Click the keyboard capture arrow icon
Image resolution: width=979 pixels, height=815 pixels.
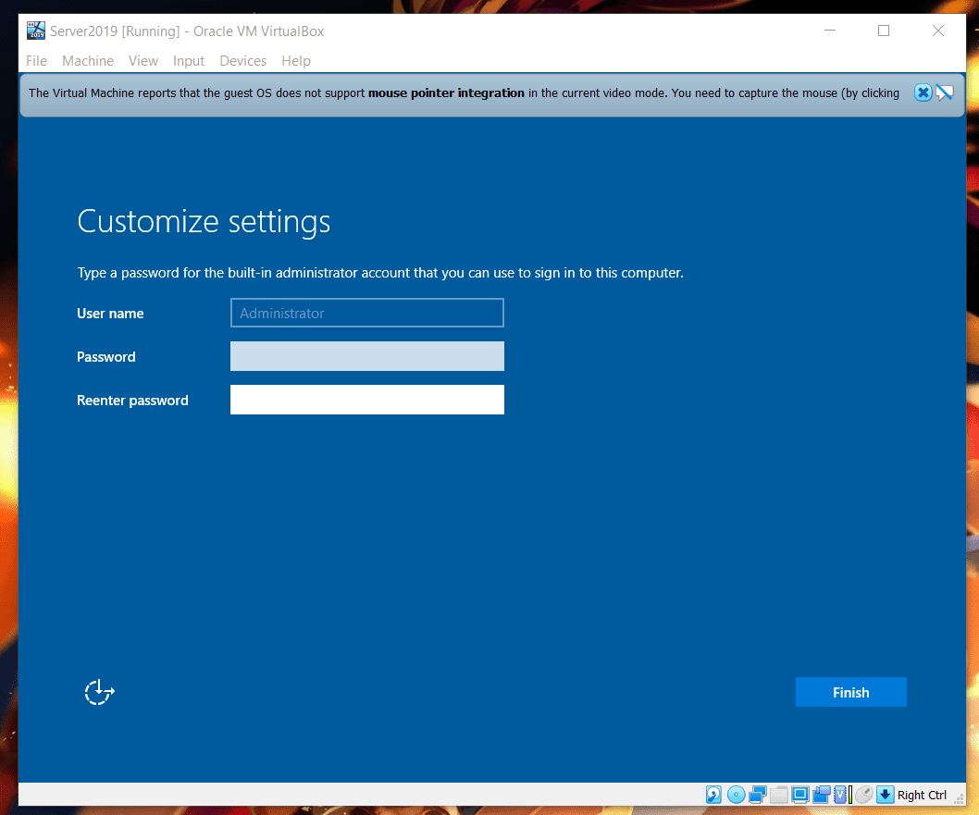[886, 795]
